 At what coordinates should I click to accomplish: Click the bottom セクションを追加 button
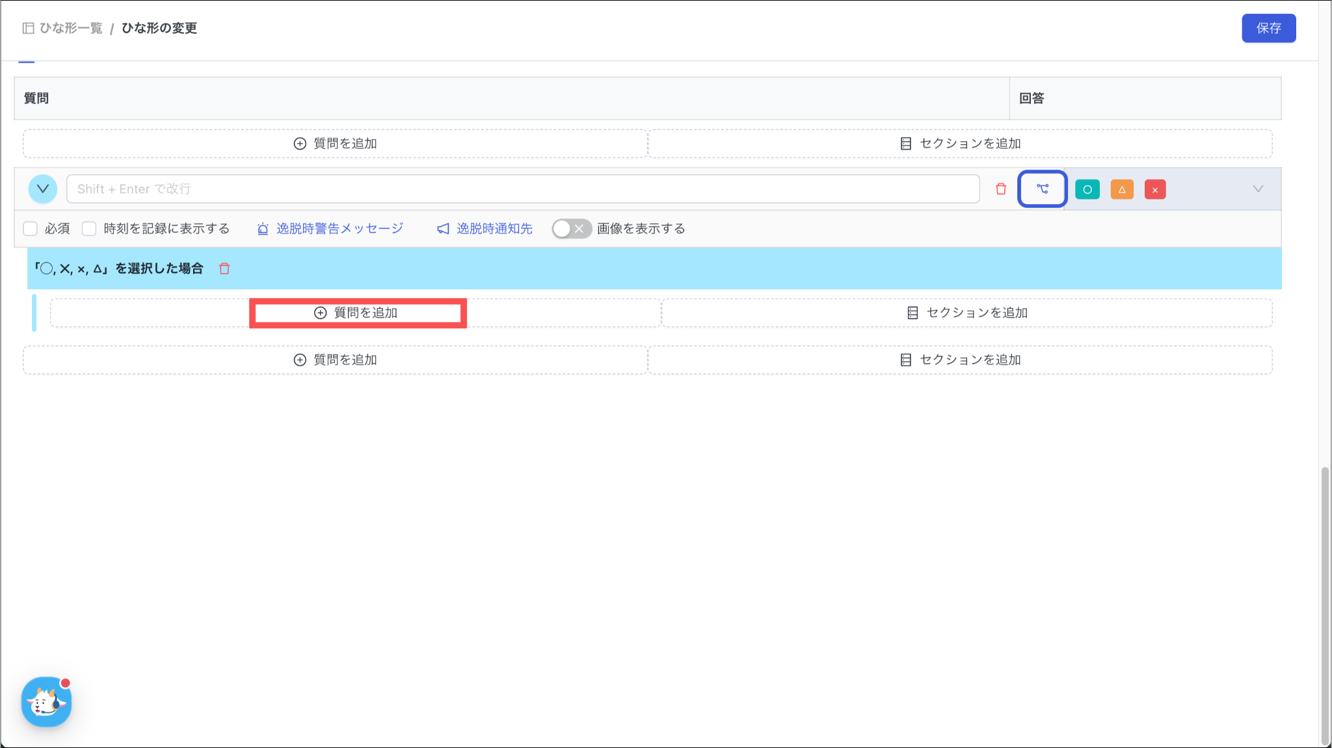tap(960, 360)
